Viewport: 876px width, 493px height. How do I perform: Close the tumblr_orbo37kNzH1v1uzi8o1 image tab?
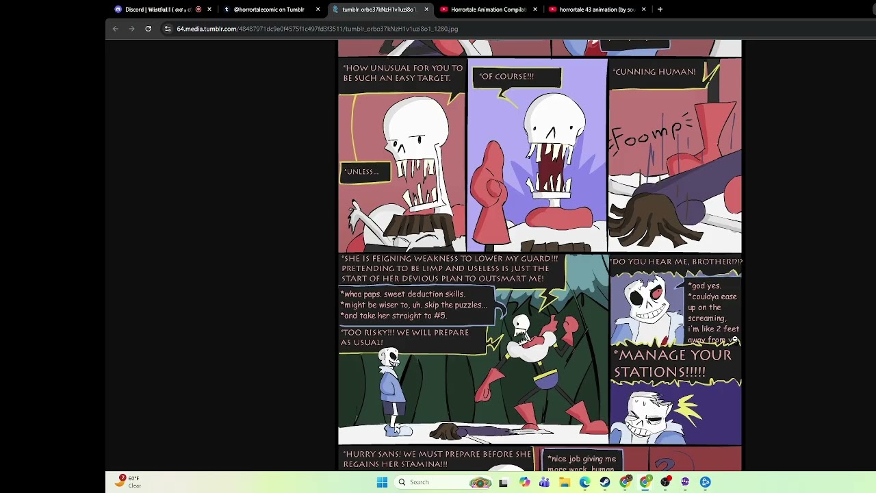[426, 10]
